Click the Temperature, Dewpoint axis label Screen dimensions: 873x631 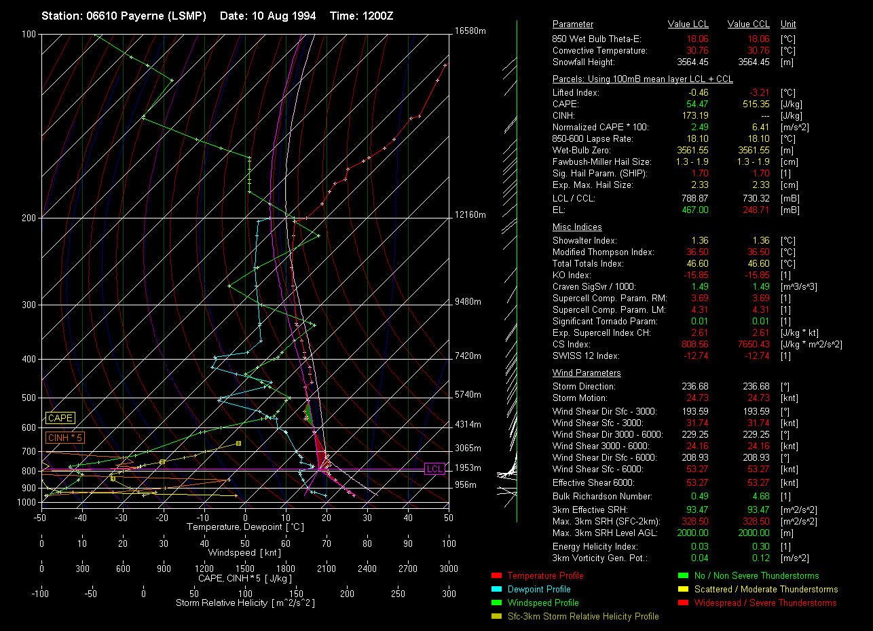click(244, 527)
